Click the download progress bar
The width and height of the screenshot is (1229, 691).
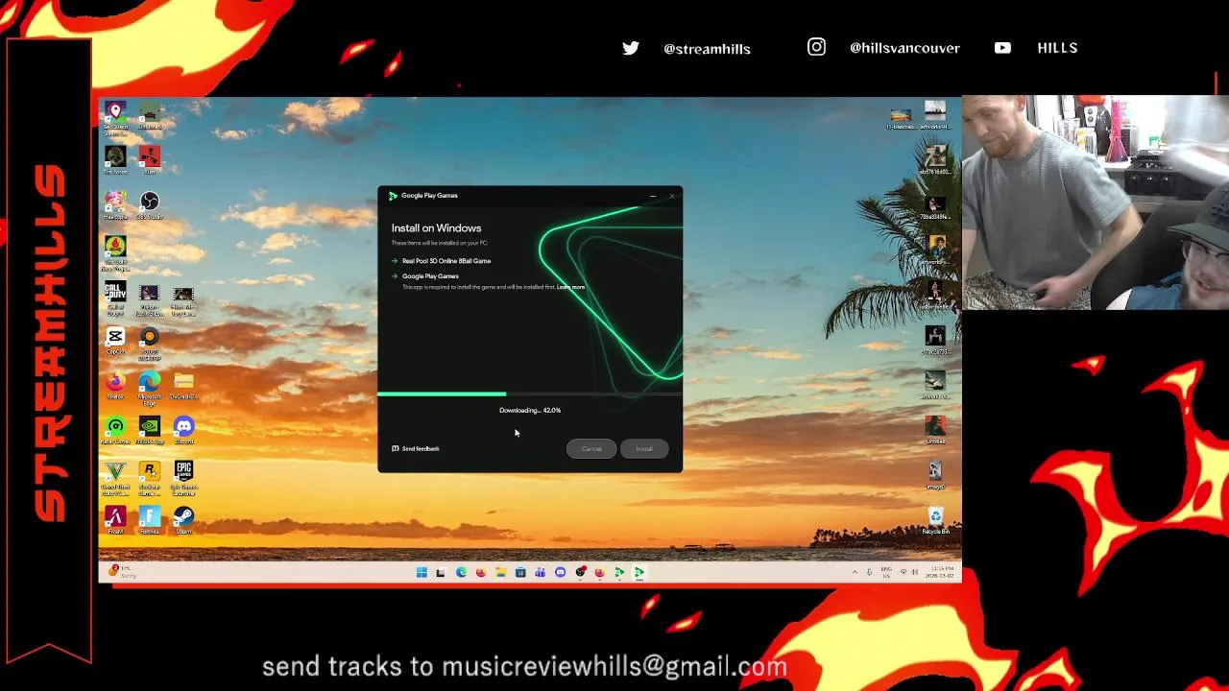(530, 393)
